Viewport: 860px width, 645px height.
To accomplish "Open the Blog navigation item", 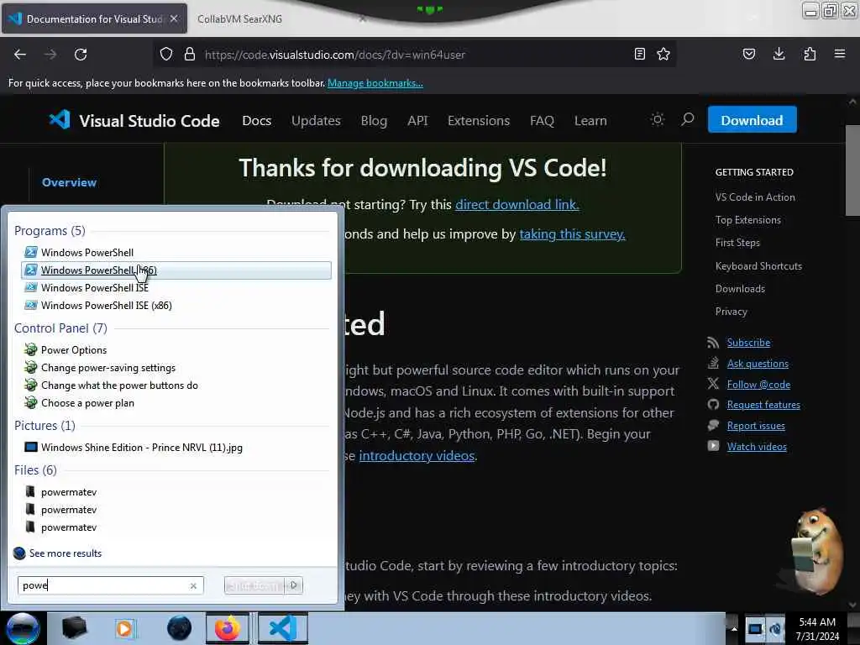I will pos(374,121).
